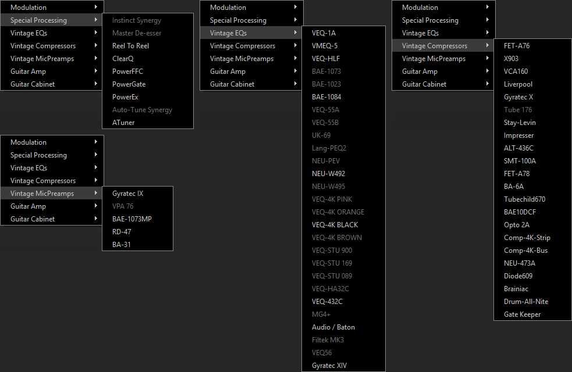
Task: Pick the Impresser compressor
Action: [532, 135]
